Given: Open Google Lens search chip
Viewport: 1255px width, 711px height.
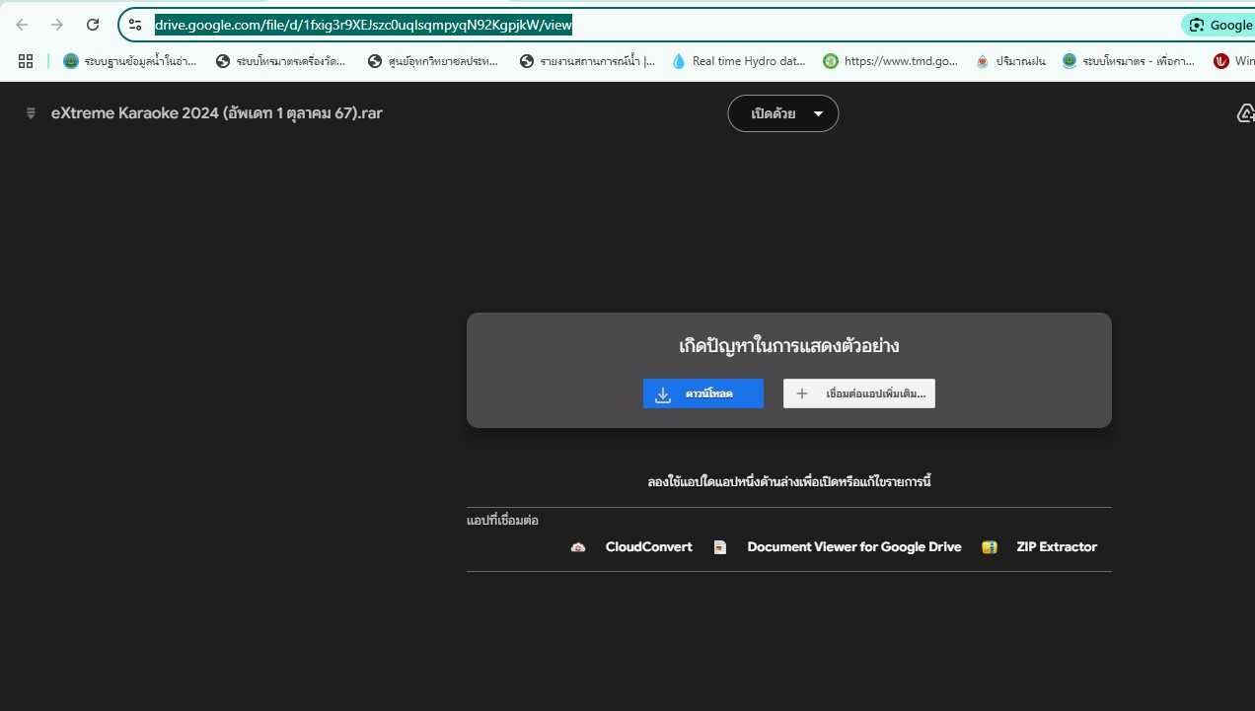Looking at the screenshot, I should [x=1219, y=25].
